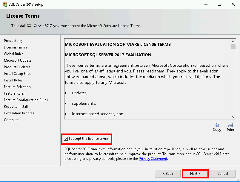Select the Ready to Install step

click(16, 107)
